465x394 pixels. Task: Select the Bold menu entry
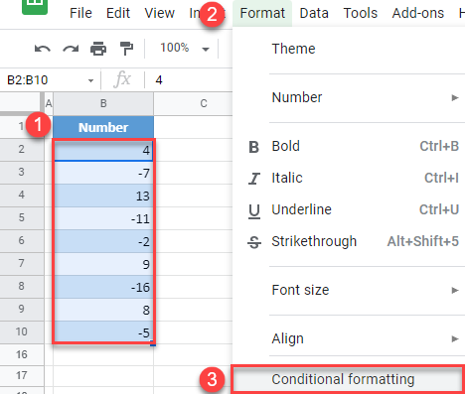[349, 146]
